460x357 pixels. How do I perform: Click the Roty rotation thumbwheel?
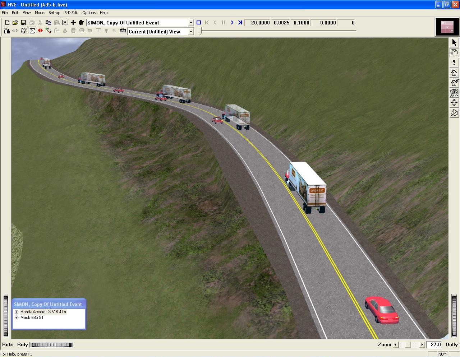click(51, 345)
